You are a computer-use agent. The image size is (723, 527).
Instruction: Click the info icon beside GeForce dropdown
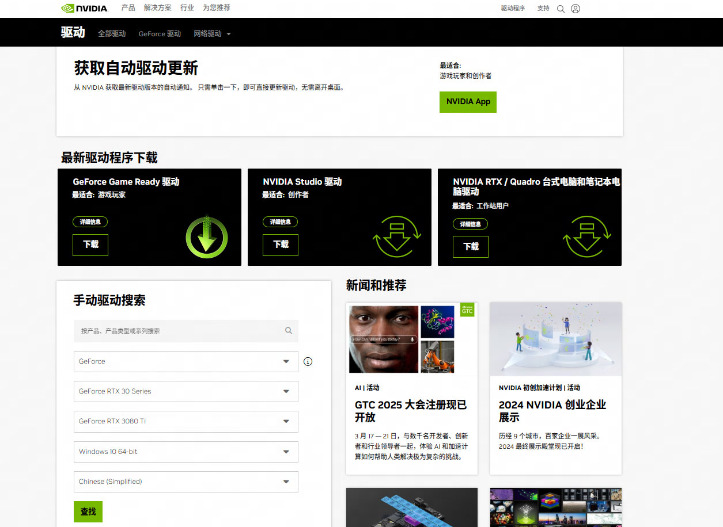[x=308, y=361]
